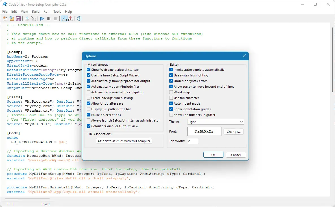Open the Tools menu
The image size is (335, 207).
tap(57, 12)
